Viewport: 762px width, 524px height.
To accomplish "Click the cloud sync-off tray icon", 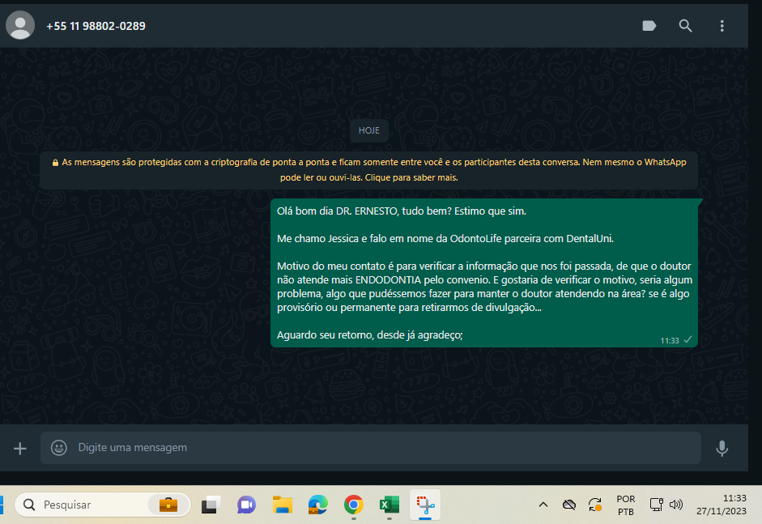I will [569, 505].
